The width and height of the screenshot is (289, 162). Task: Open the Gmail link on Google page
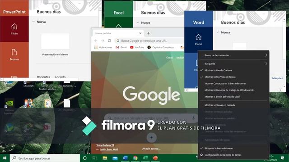point(170,58)
